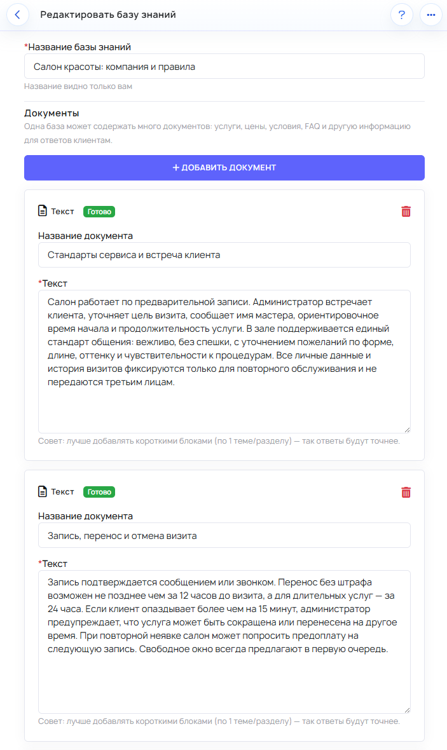This screenshot has width=447, height=750.
Task: Delete the document 'Стандарты сервиса и встреча клиента'
Action: (x=406, y=212)
